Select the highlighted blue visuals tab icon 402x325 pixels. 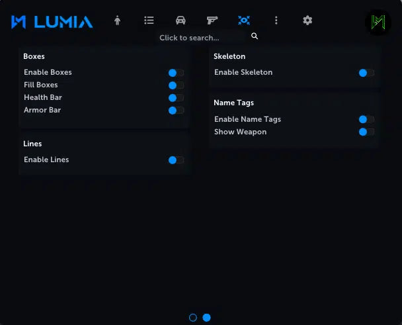click(x=244, y=21)
